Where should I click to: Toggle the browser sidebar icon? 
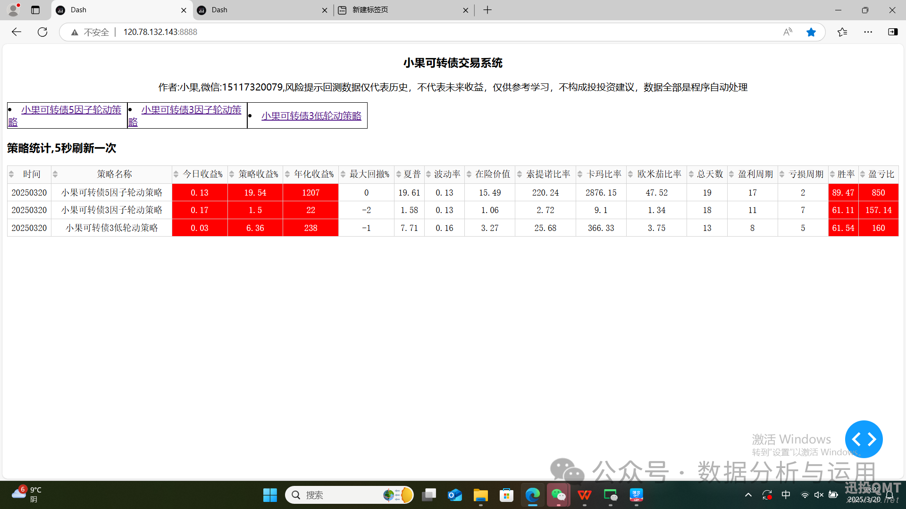[893, 32]
